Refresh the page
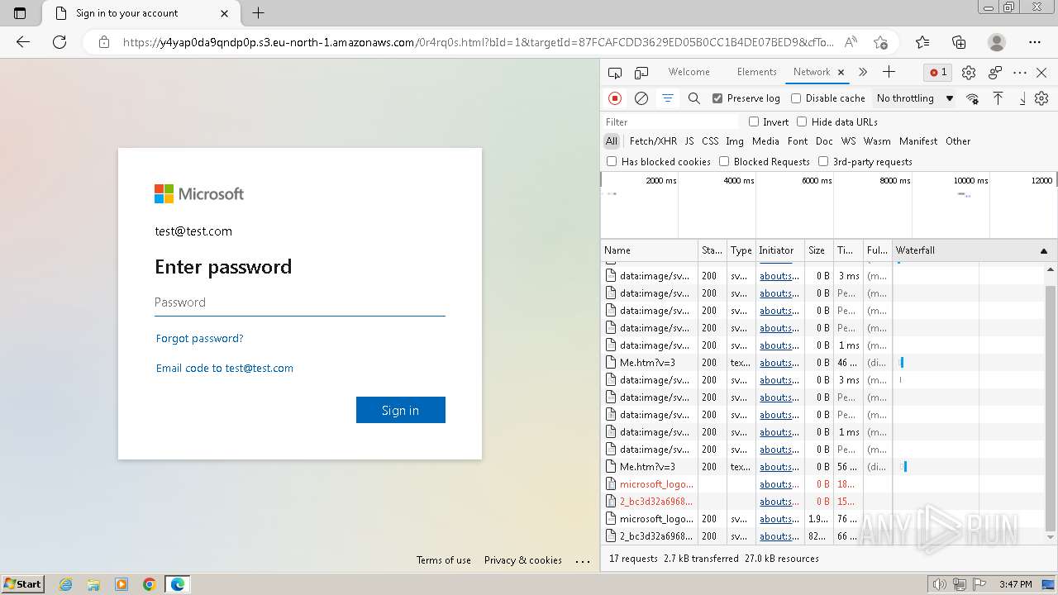The height and width of the screenshot is (595, 1058). (60, 42)
